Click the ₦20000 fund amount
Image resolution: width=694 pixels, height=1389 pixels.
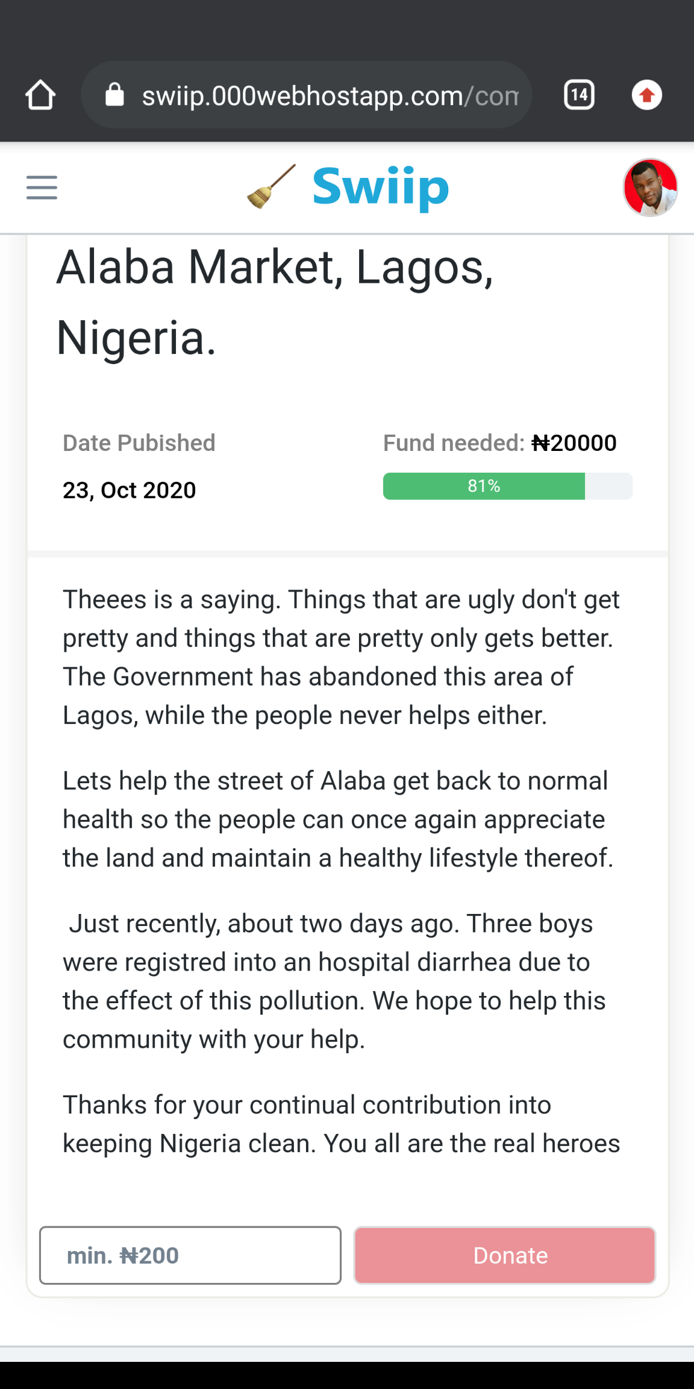tap(574, 443)
